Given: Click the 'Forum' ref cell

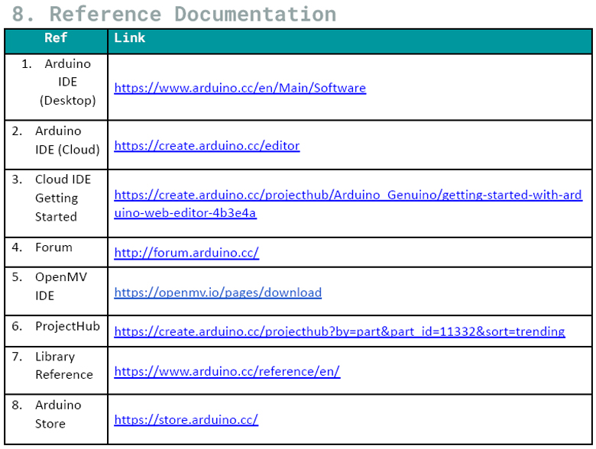Looking at the screenshot, I should 53,247.
